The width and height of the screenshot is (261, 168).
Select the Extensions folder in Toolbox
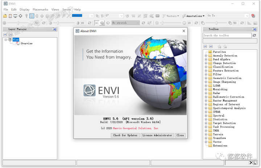(220, 146)
